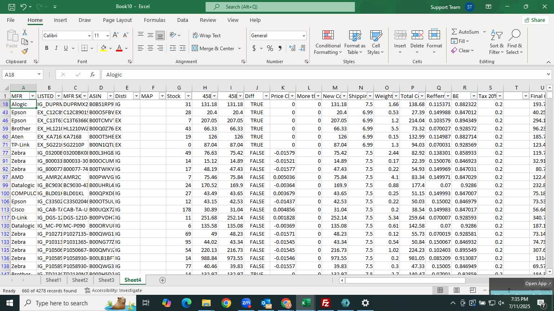This screenshot has width=554, height=311.
Task: Open Find & Select menu
Action: click(x=515, y=42)
